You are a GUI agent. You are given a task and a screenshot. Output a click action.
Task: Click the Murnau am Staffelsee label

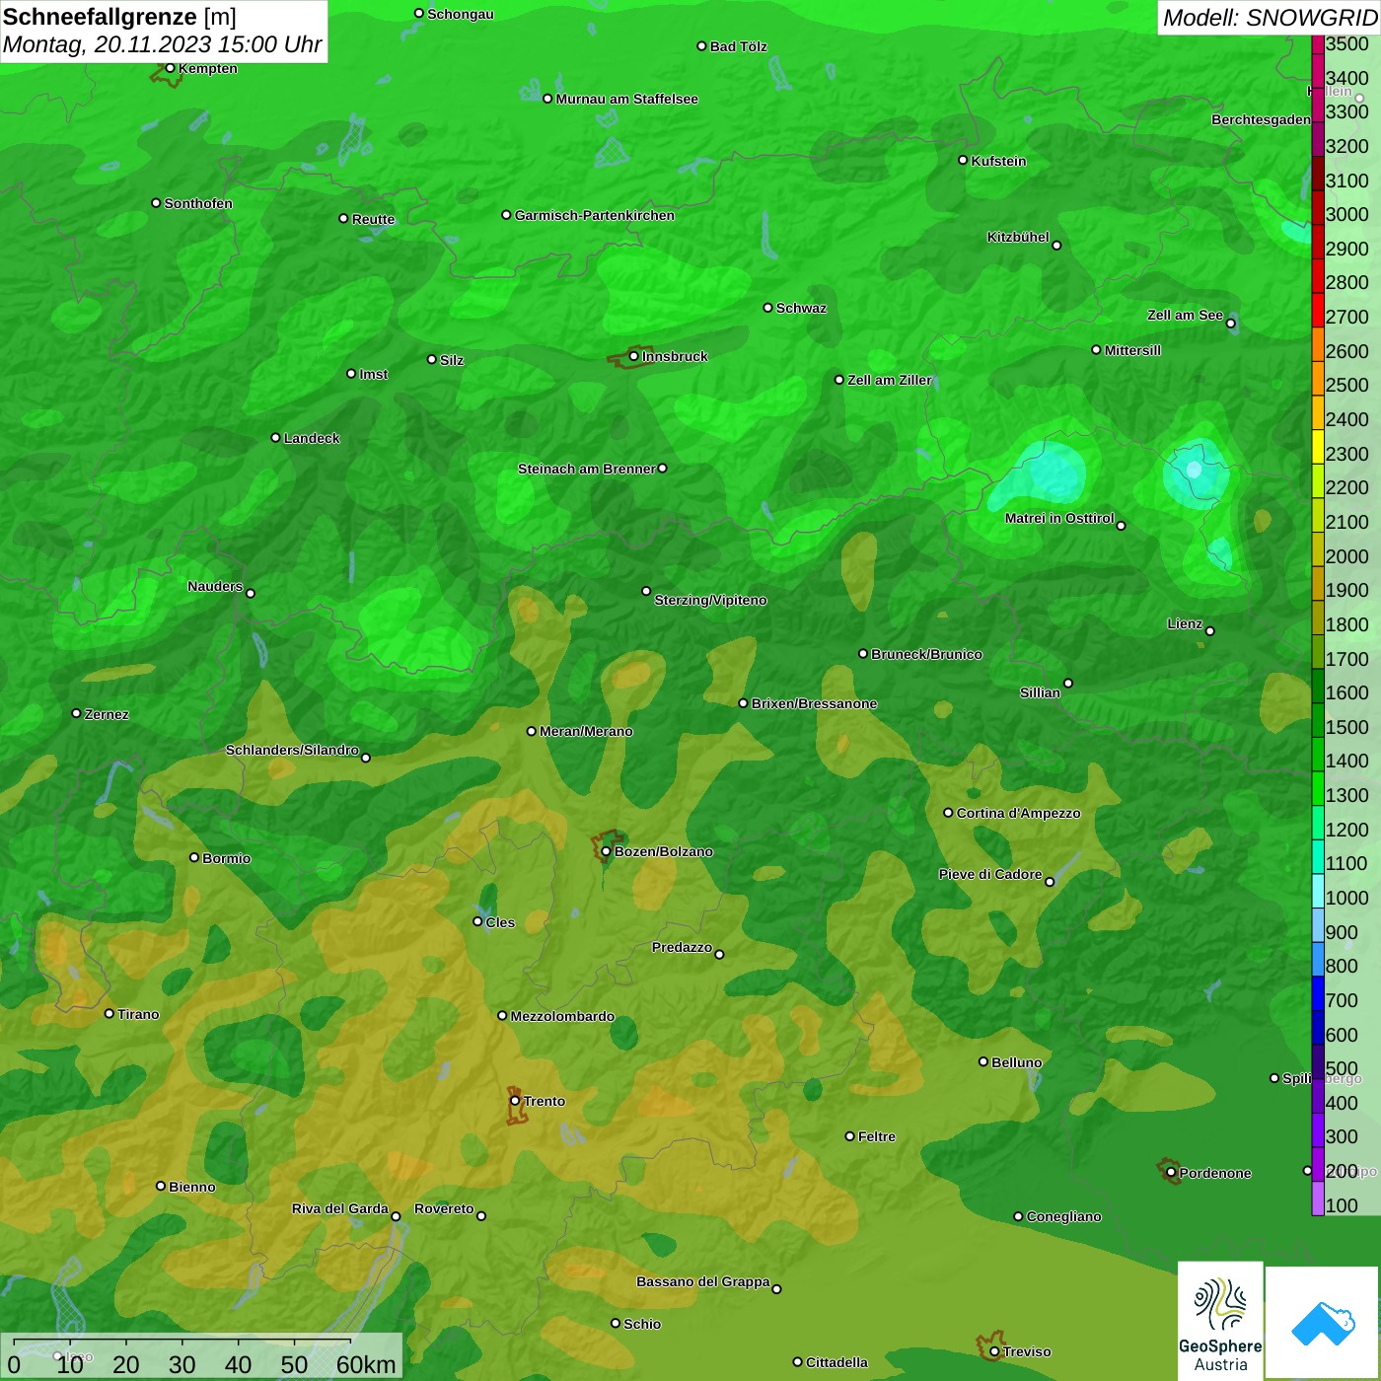click(627, 99)
